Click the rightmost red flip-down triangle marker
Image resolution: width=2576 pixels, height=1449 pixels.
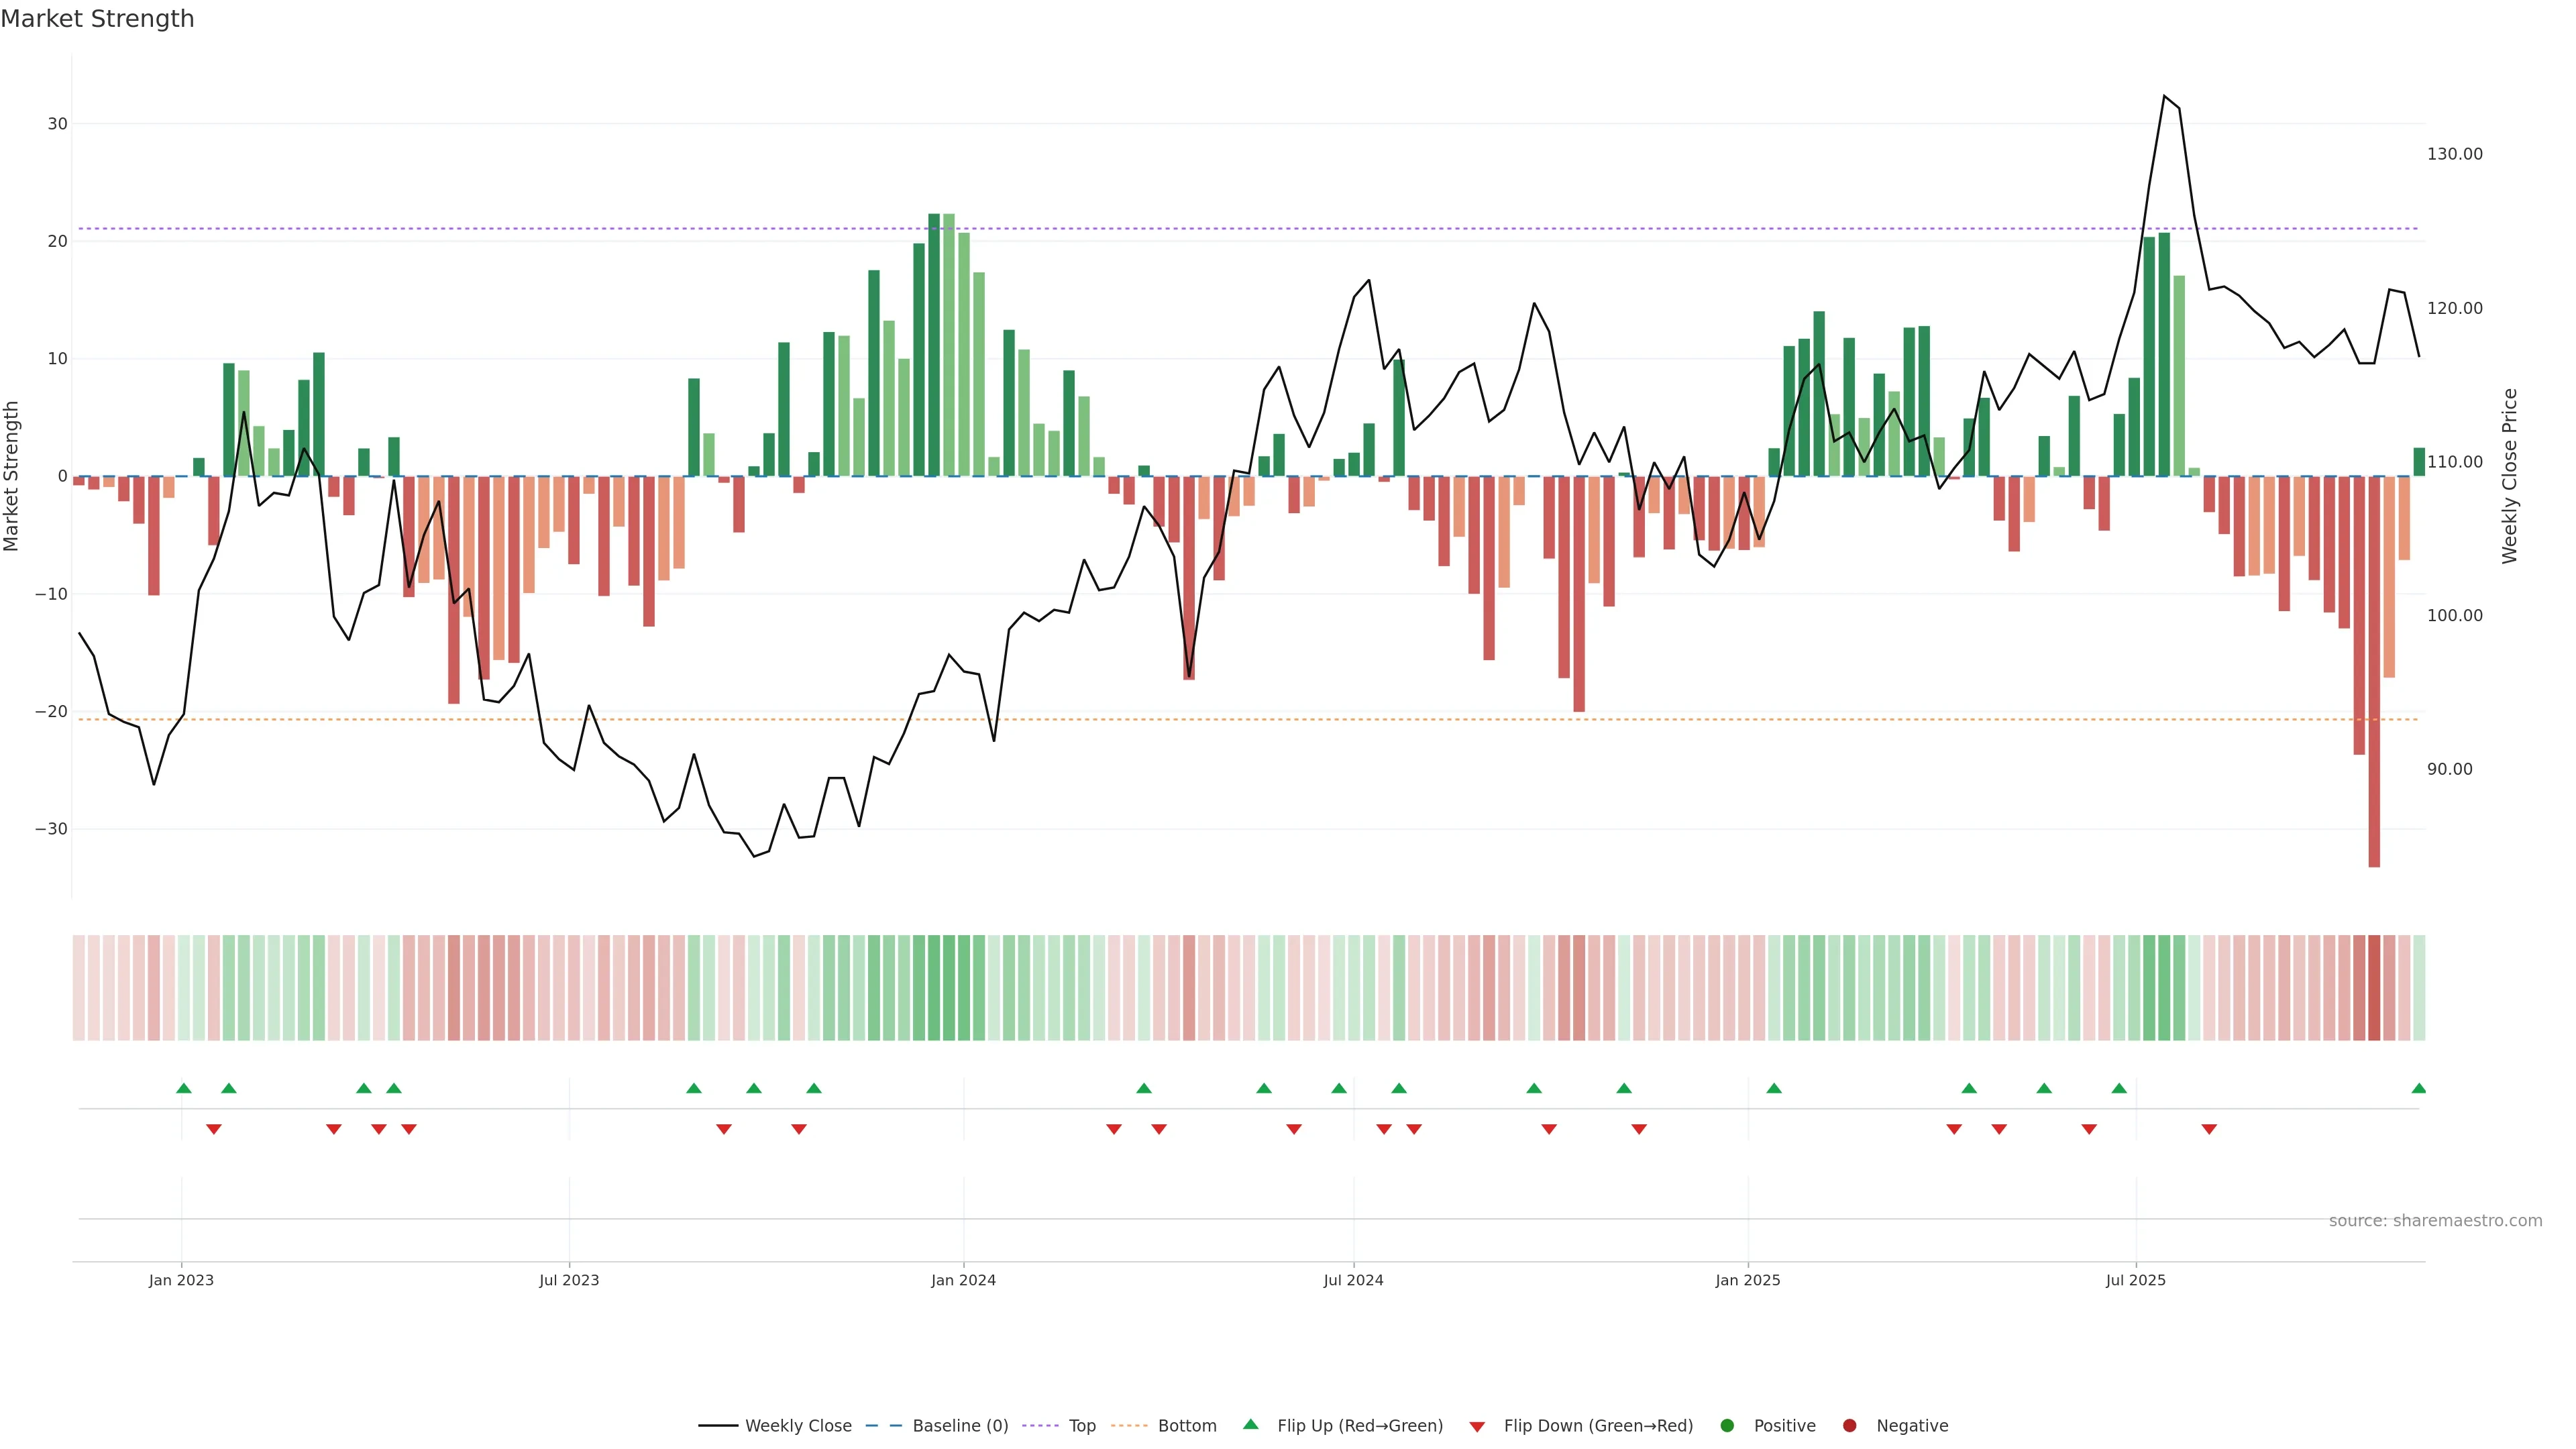[2209, 1129]
